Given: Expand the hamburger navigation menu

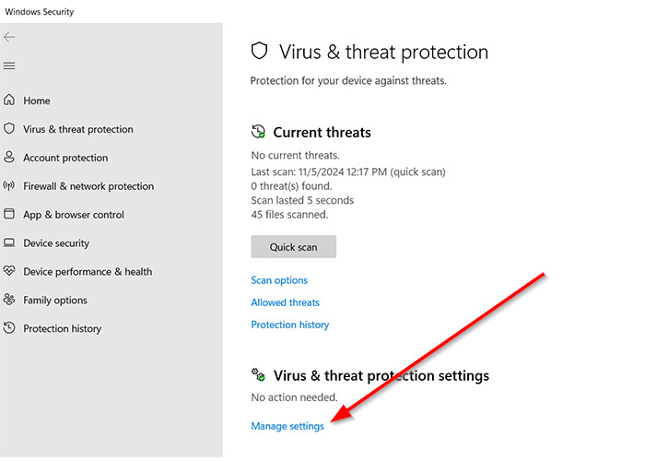Looking at the screenshot, I should [x=9, y=65].
